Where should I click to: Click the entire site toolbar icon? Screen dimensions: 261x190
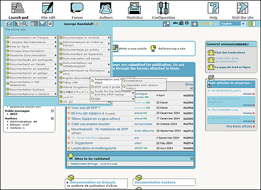click(x=8, y=23)
